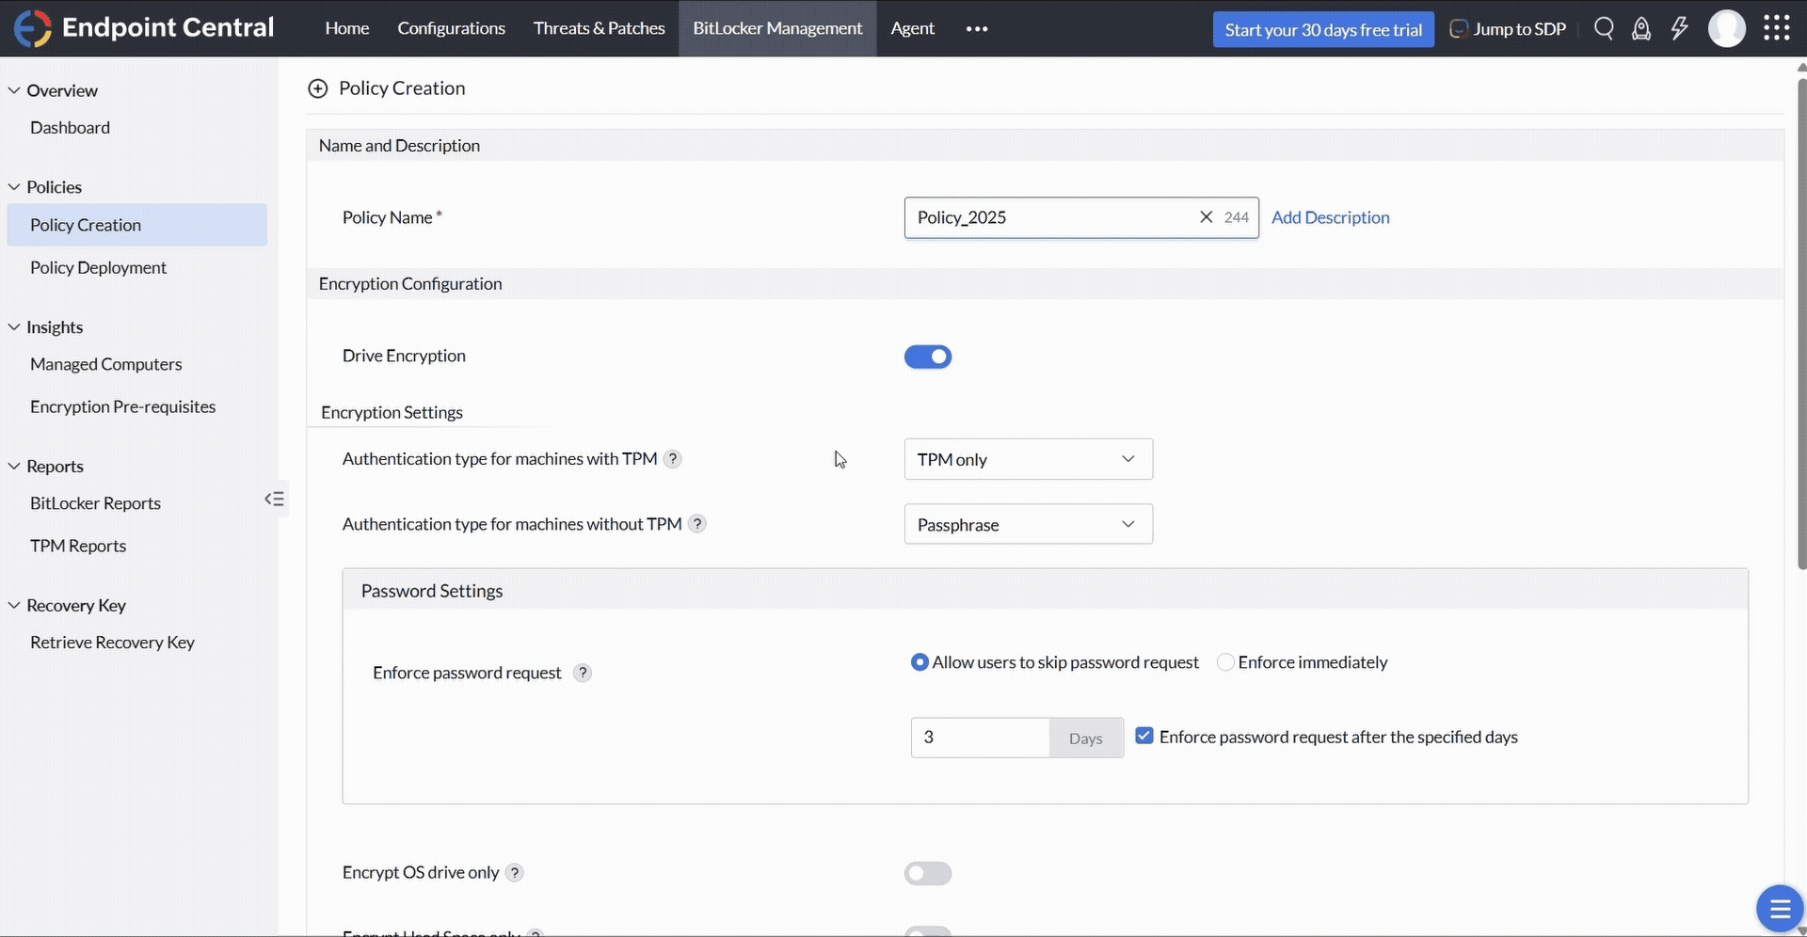The width and height of the screenshot is (1807, 937).
Task: Clear the Policy Name field with X
Action: [x=1206, y=217]
